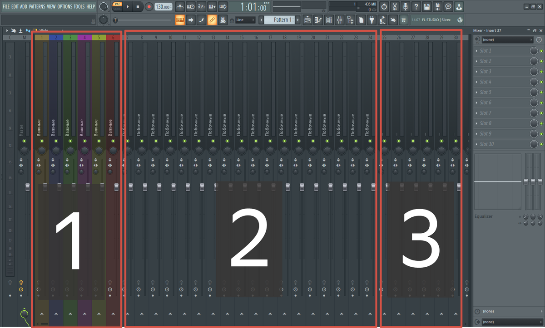Viewport: 545px width, 328px height.
Task: Open the plugin picker plug icon
Action: (x=372, y=20)
